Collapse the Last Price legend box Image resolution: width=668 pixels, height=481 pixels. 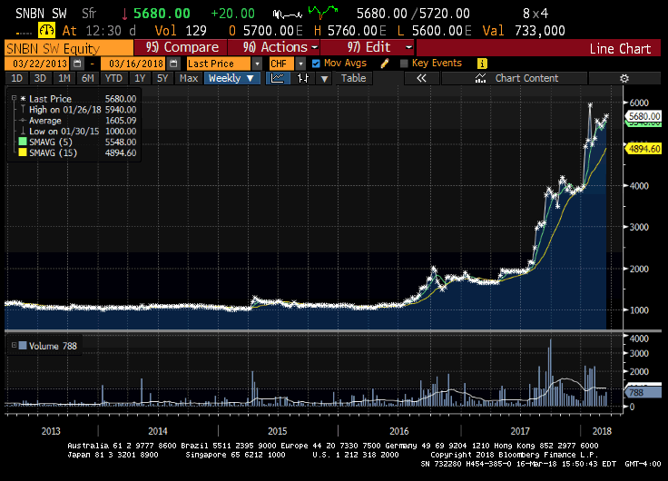[x=14, y=98]
